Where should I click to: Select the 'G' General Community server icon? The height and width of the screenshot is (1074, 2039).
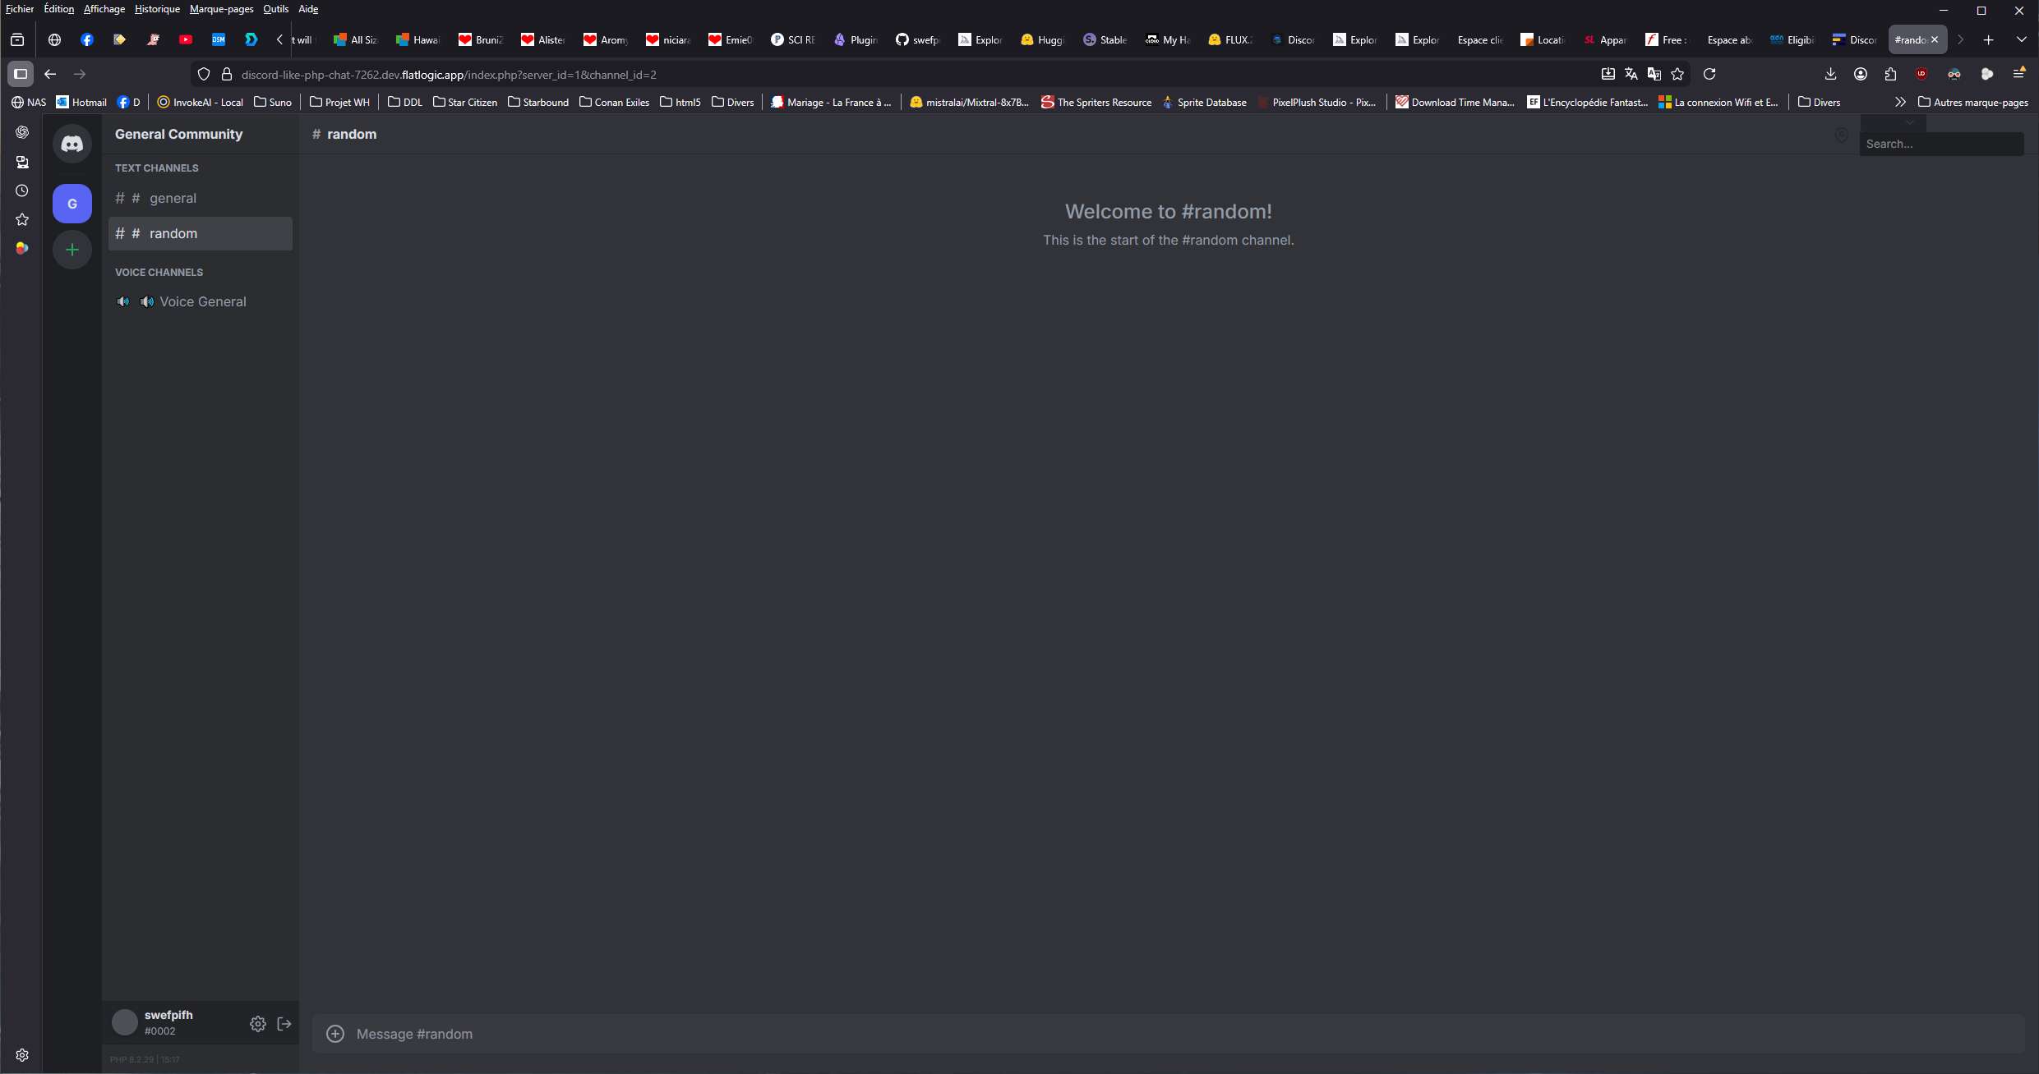(x=72, y=204)
